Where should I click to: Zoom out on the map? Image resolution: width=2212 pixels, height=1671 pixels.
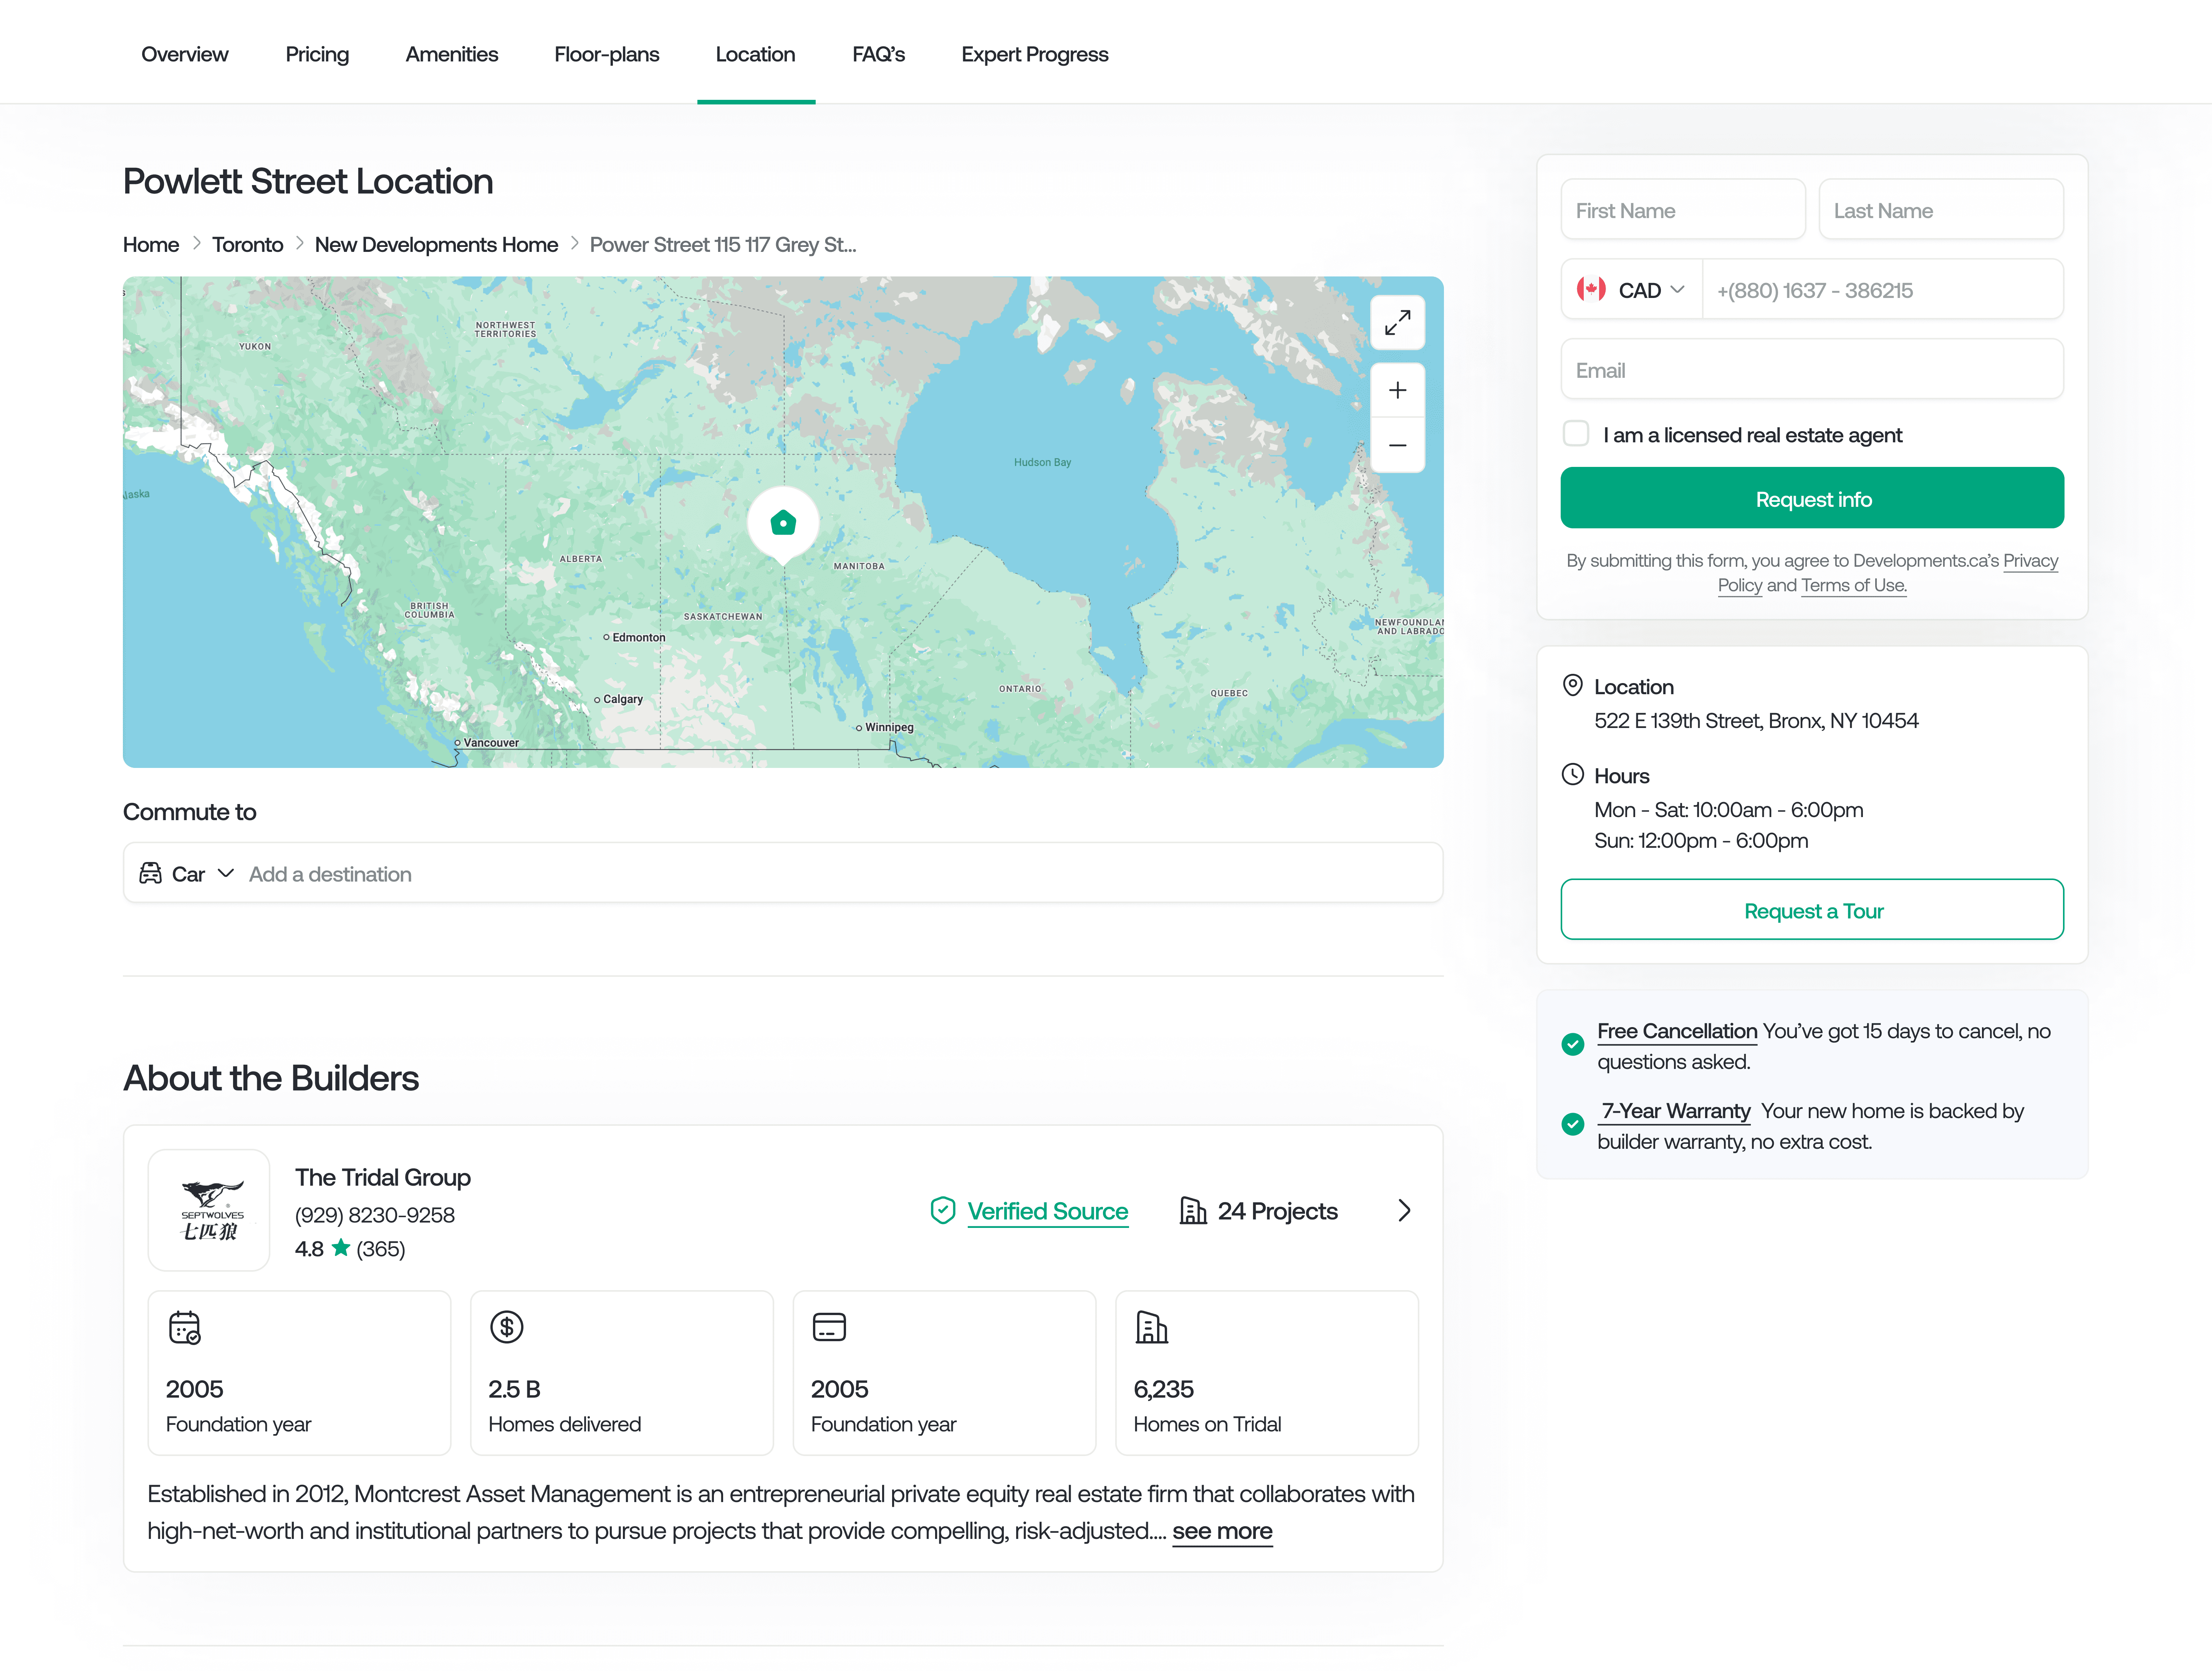1397,445
